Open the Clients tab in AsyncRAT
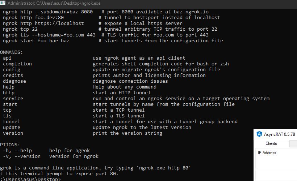Image resolution: width=297 pixels, height=181 pixels. [271, 143]
